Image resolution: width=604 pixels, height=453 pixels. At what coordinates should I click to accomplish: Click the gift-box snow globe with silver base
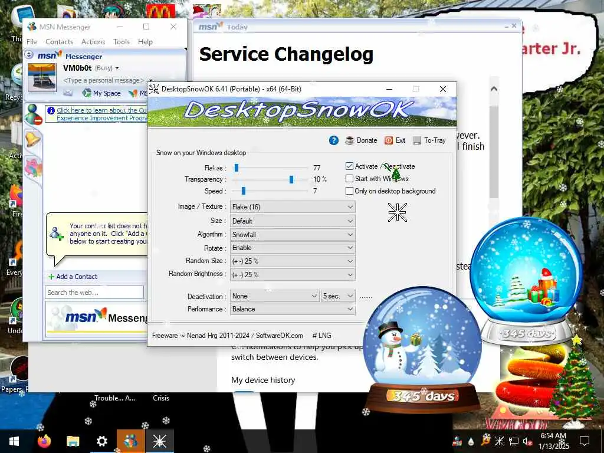click(526, 281)
